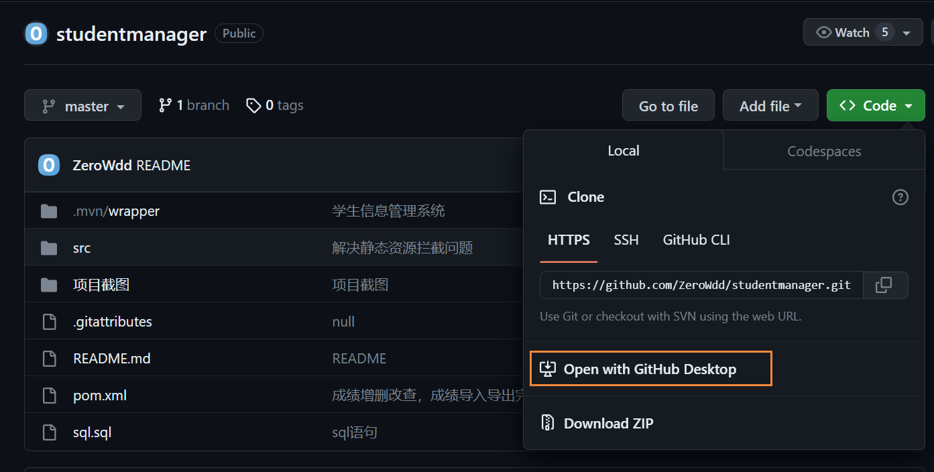Image resolution: width=934 pixels, height=472 pixels.
Task: Click commit message 学生信息管理系统
Action: [389, 211]
